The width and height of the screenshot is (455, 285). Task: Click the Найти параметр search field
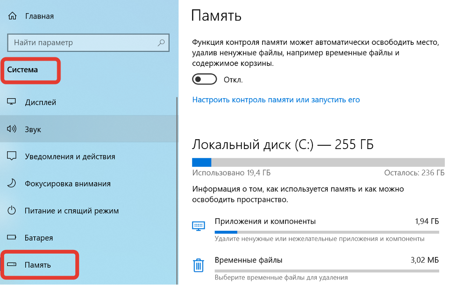point(88,43)
